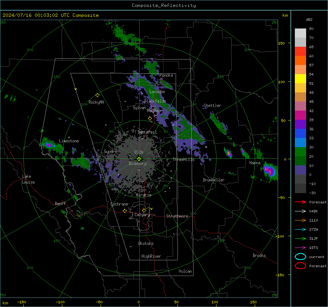Click the Sundre label
Viewport: 328px width, 307px height.
coord(110,151)
